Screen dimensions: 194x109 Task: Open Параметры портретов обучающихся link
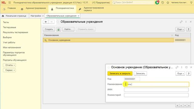(x=14, y=54)
